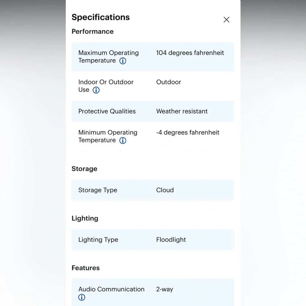Close the Specifications panel
Viewport: 306px width, 306px height.
pos(226,20)
